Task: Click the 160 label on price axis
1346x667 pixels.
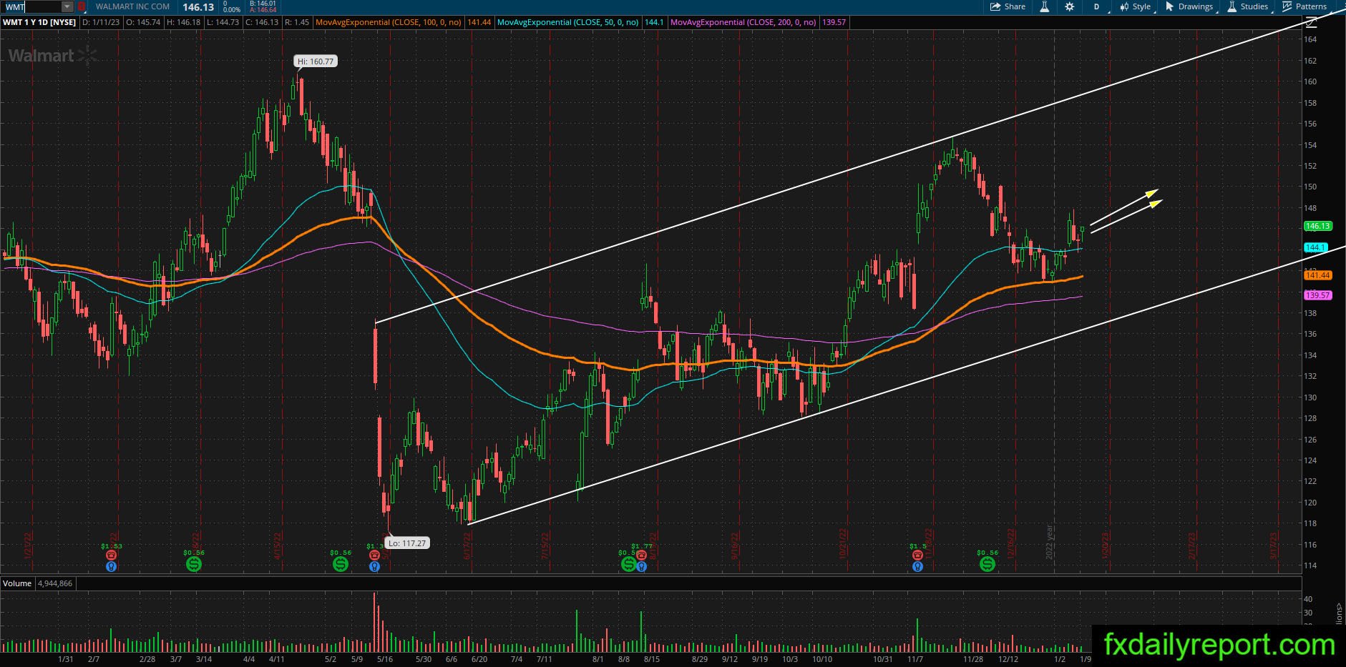Action: [x=1310, y=81]
